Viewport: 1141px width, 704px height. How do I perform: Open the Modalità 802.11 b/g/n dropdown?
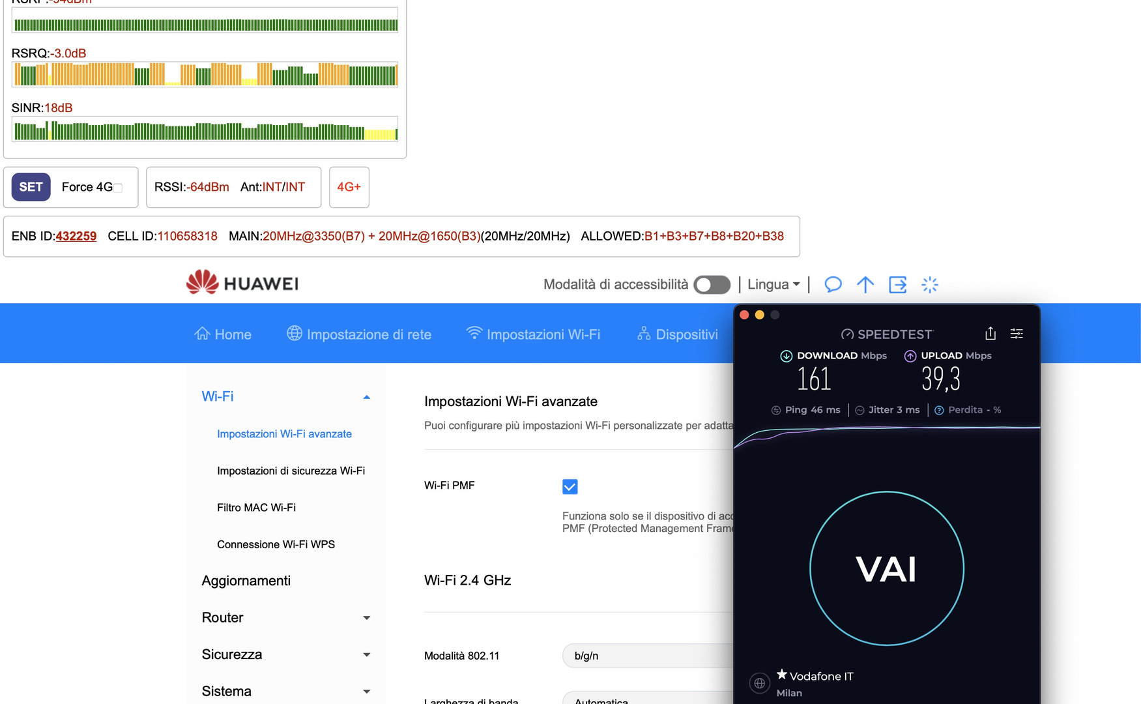point(648,656)
